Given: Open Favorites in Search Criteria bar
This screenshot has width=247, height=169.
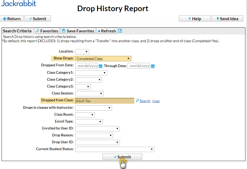Looking at the screenshot, I should click(47, 31).
